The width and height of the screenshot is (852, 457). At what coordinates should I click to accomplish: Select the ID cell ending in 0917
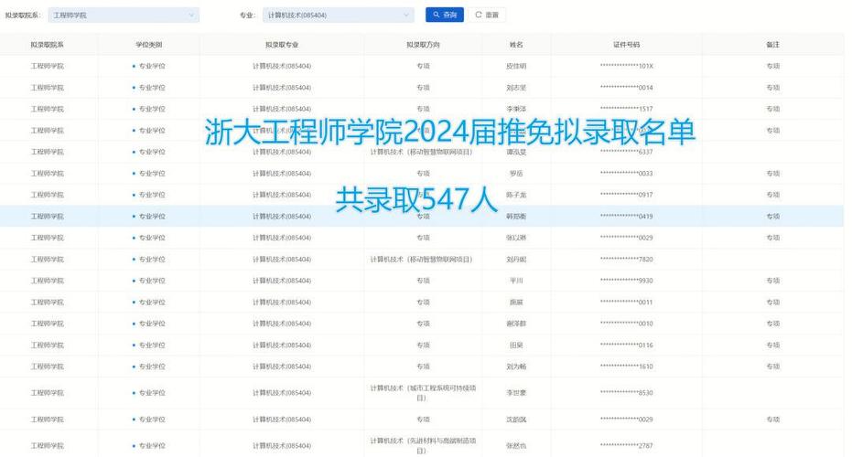tap(627, 195)
